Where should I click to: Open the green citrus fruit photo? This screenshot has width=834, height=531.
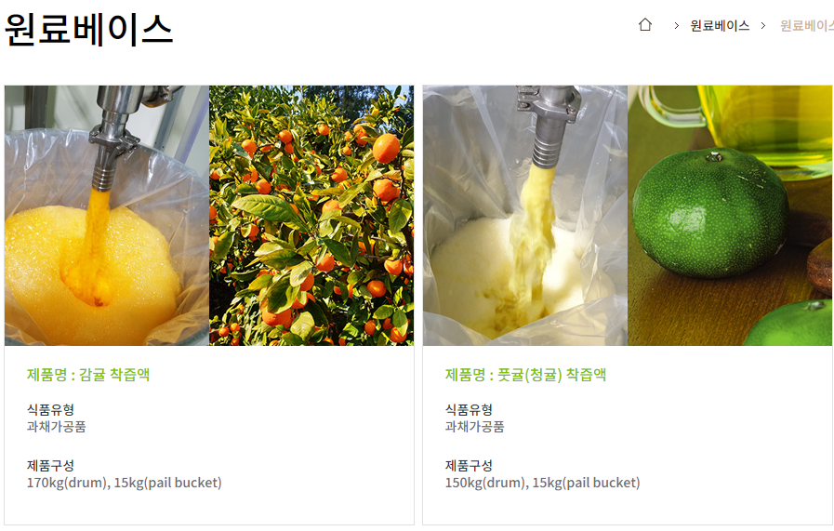(x=730, y=216)
